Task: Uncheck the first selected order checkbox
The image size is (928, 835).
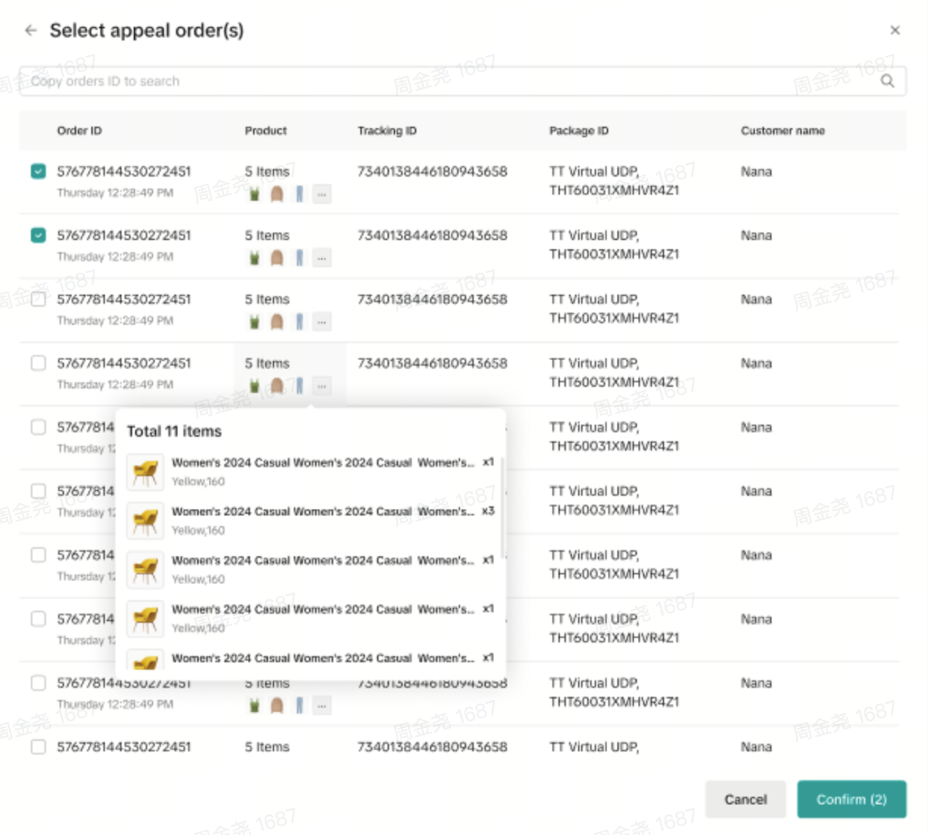Action: 38,171
